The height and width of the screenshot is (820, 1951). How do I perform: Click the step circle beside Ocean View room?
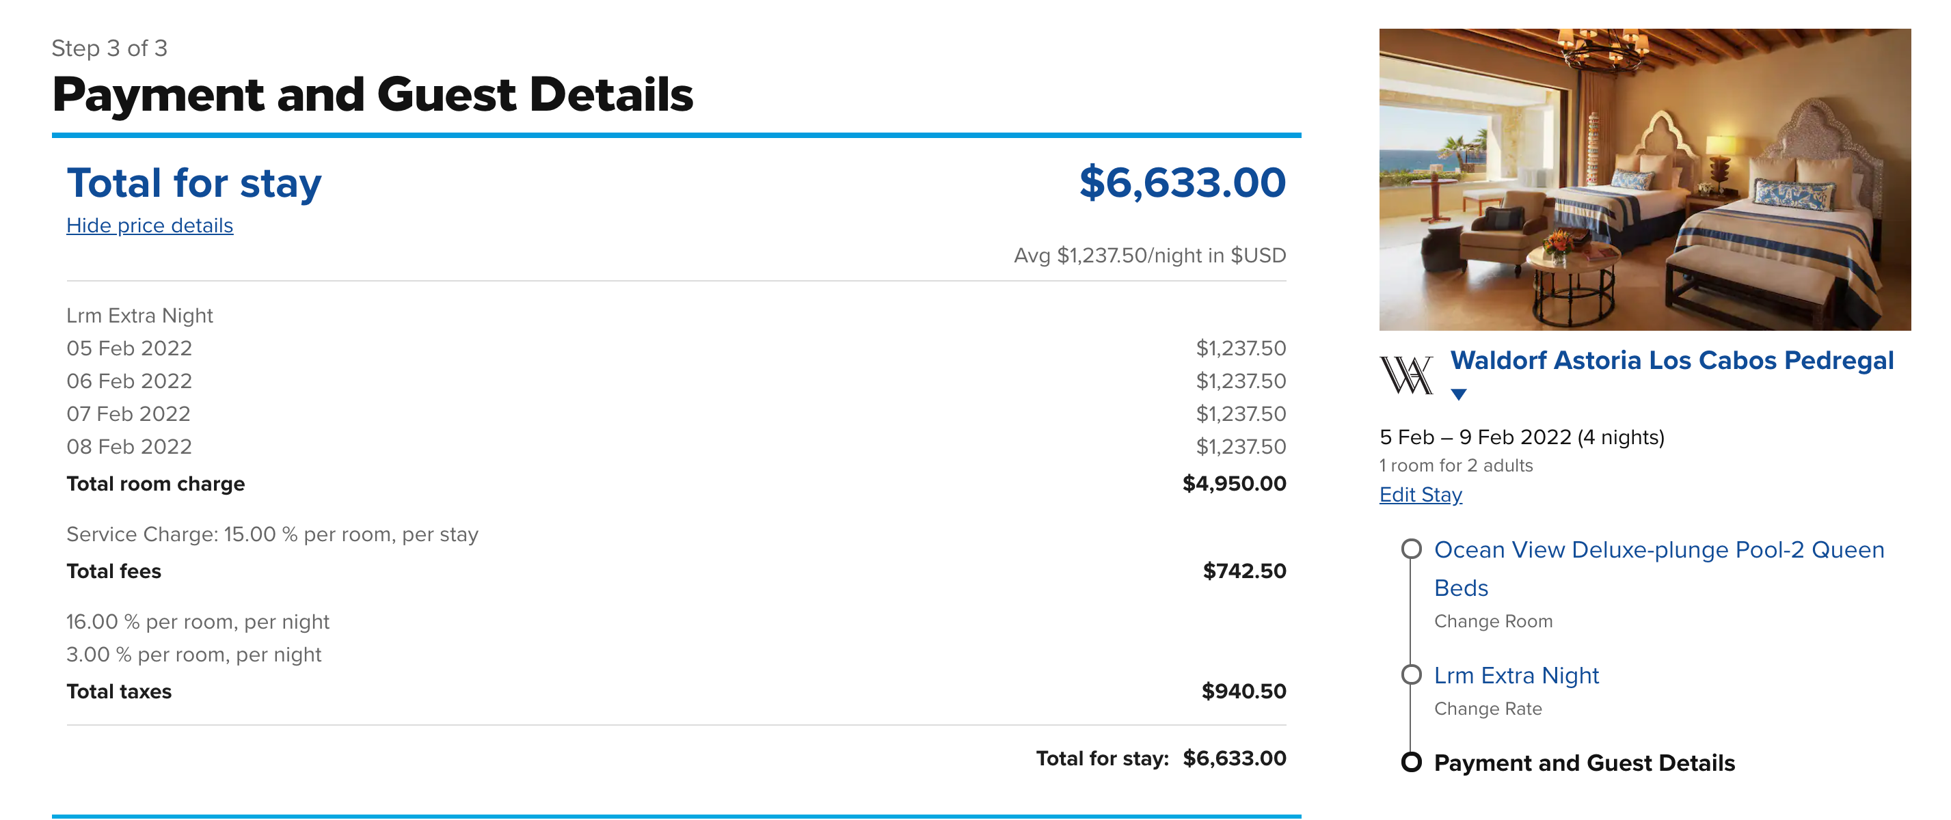click(x=1411, y=549)
